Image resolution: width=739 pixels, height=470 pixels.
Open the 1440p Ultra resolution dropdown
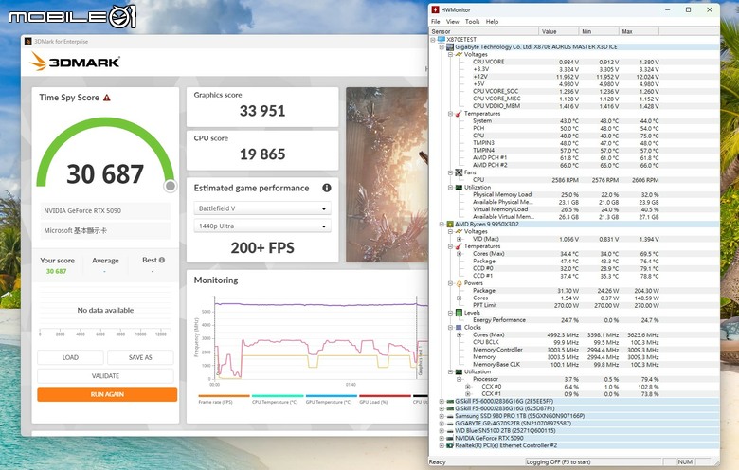(x=262, y=226)
